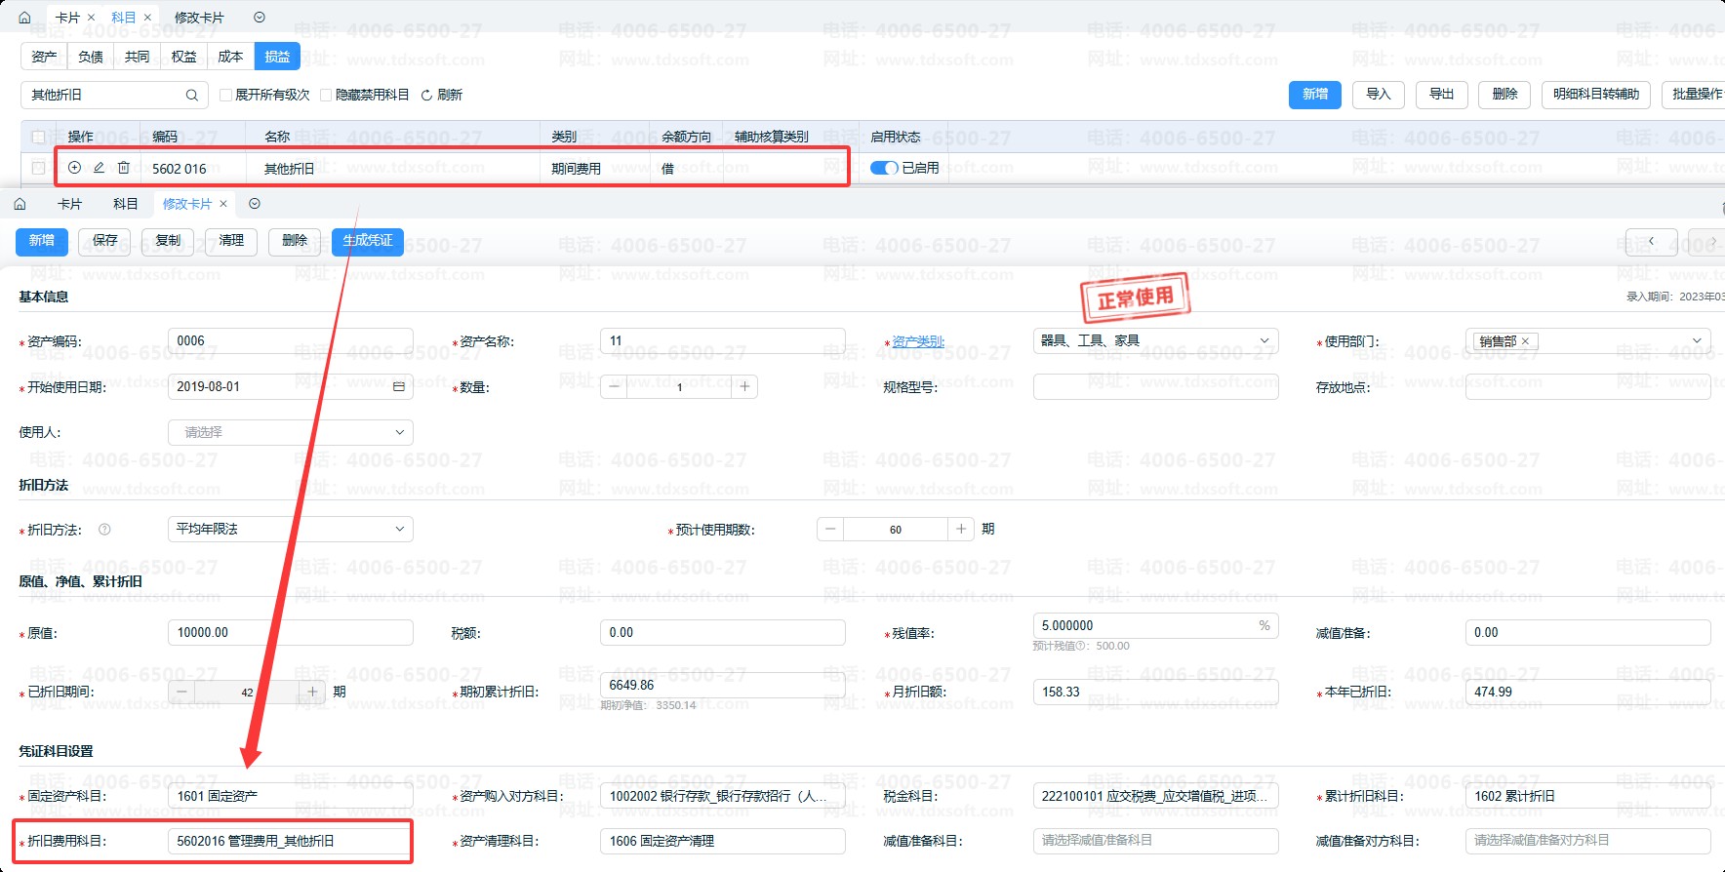This screenshot has height=872, width=1725.
Task: Click the help question icon beside 折旧方法
Action: 104,530
